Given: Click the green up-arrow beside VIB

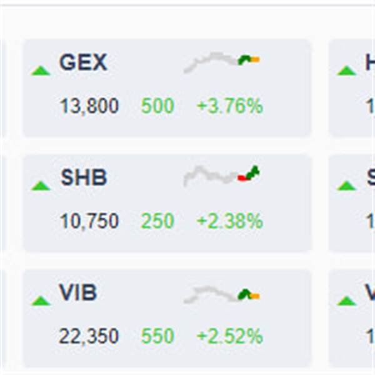Looking at the screenshot, I should click(41, 301).
